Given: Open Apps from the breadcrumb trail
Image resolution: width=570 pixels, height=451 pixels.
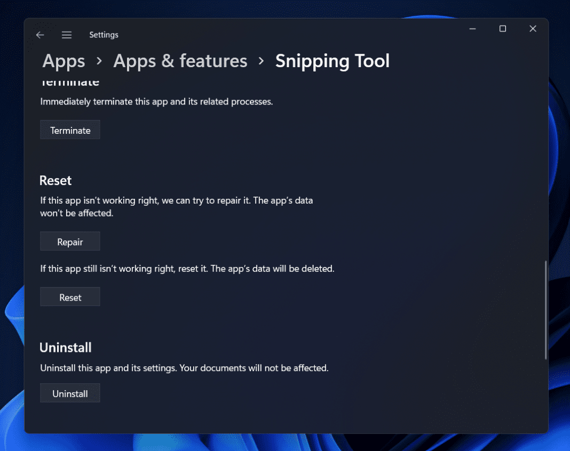Looking at the screenshot, I should (x=63, y=61).
